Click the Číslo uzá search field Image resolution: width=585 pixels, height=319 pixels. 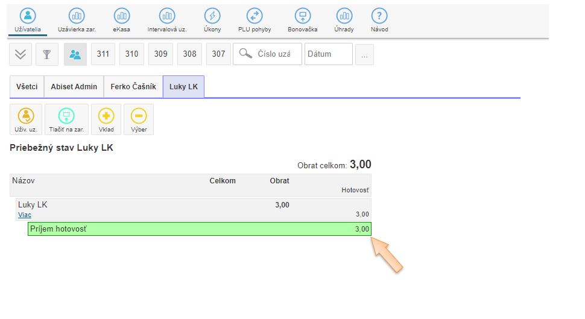[x=273, y=54]
